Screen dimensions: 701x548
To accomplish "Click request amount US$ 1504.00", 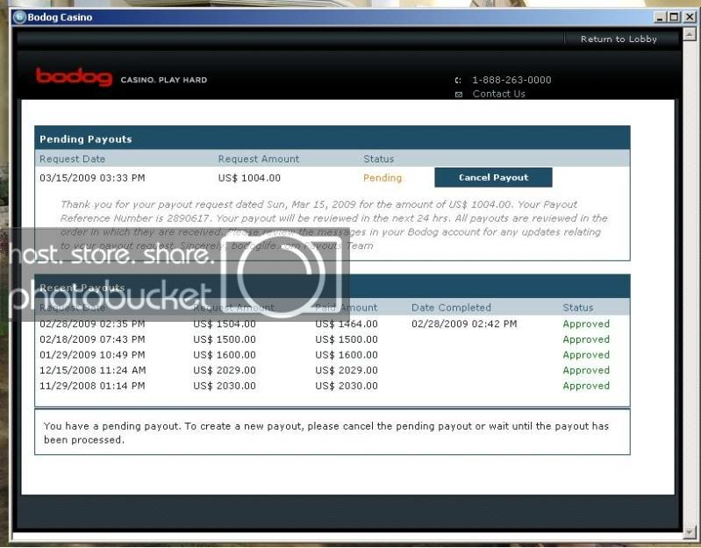I will [x=225, y=324].
